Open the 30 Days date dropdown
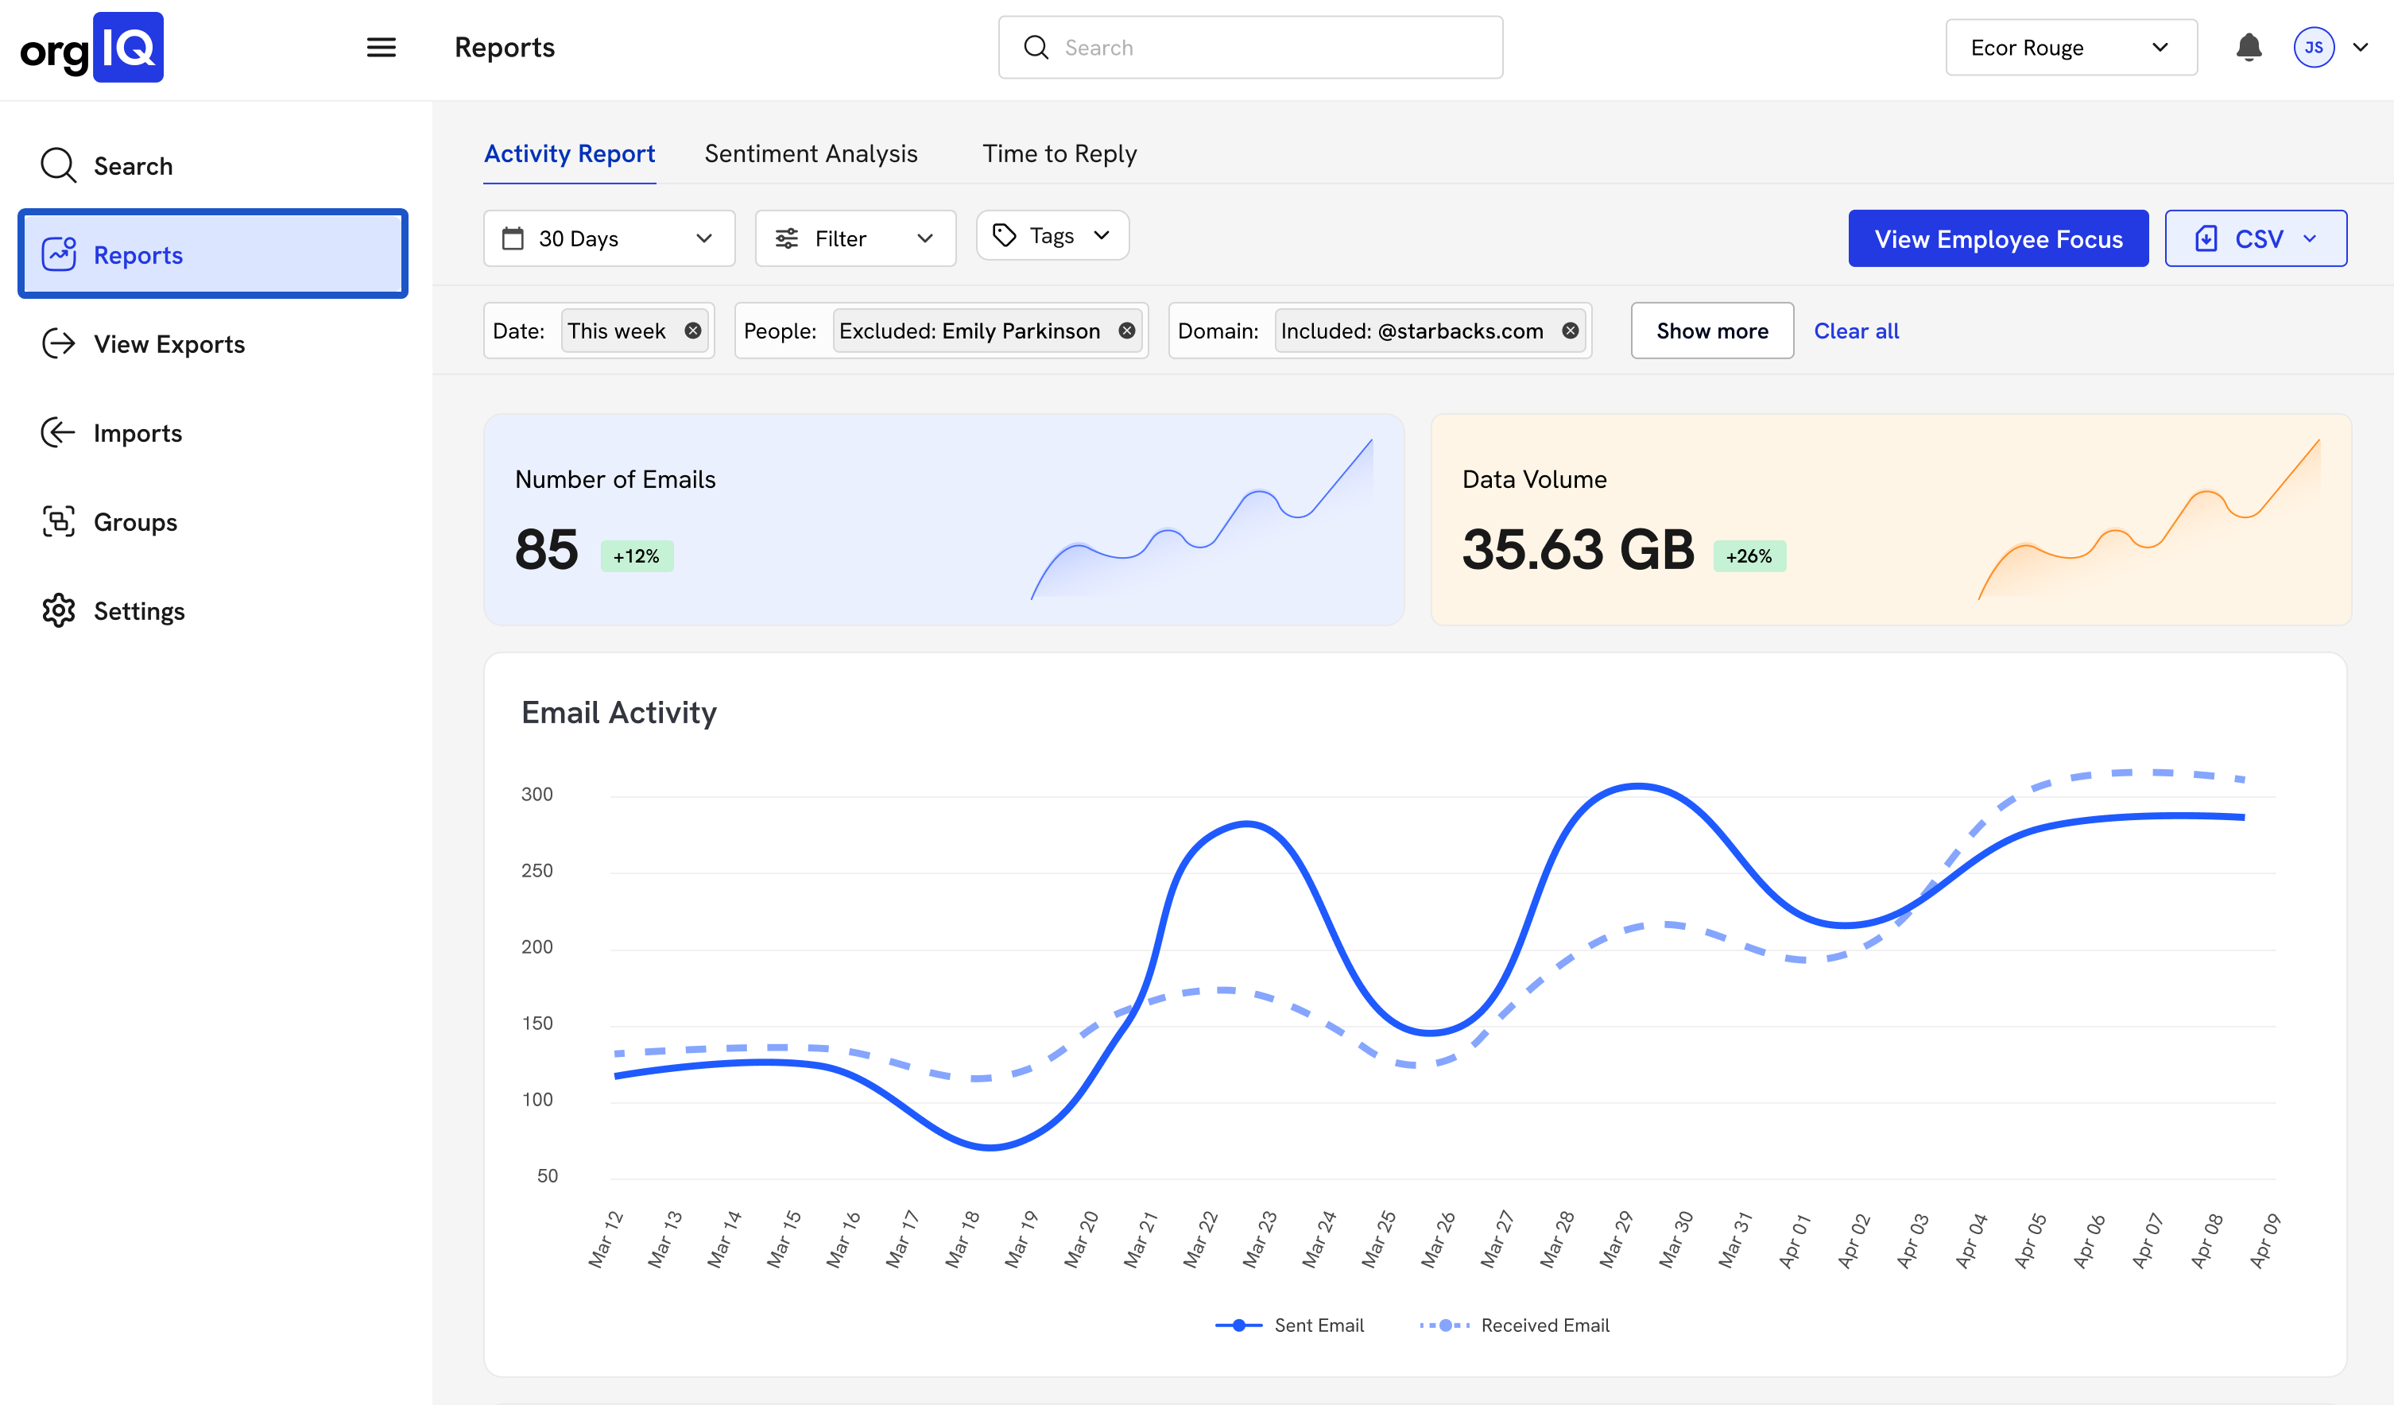 click(x=609, y=238)
